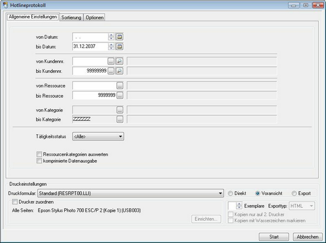
Task: Expand the Tätigkeitsstatus dropdown
Action: pos(98,137)
